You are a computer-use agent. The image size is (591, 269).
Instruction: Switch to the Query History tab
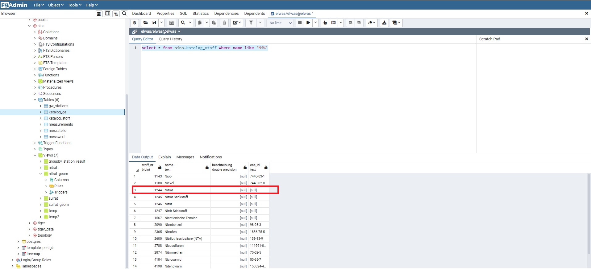[170, 39]
